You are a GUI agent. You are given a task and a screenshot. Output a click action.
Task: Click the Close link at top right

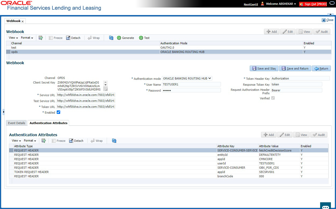[327, 20]
